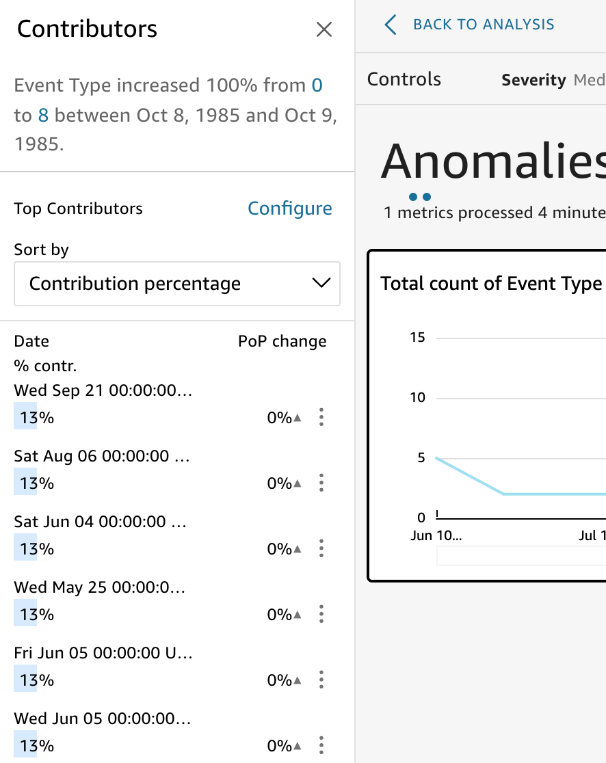
Task: Select the Wed Sep 21 contributor row
Action: (103, 391)
